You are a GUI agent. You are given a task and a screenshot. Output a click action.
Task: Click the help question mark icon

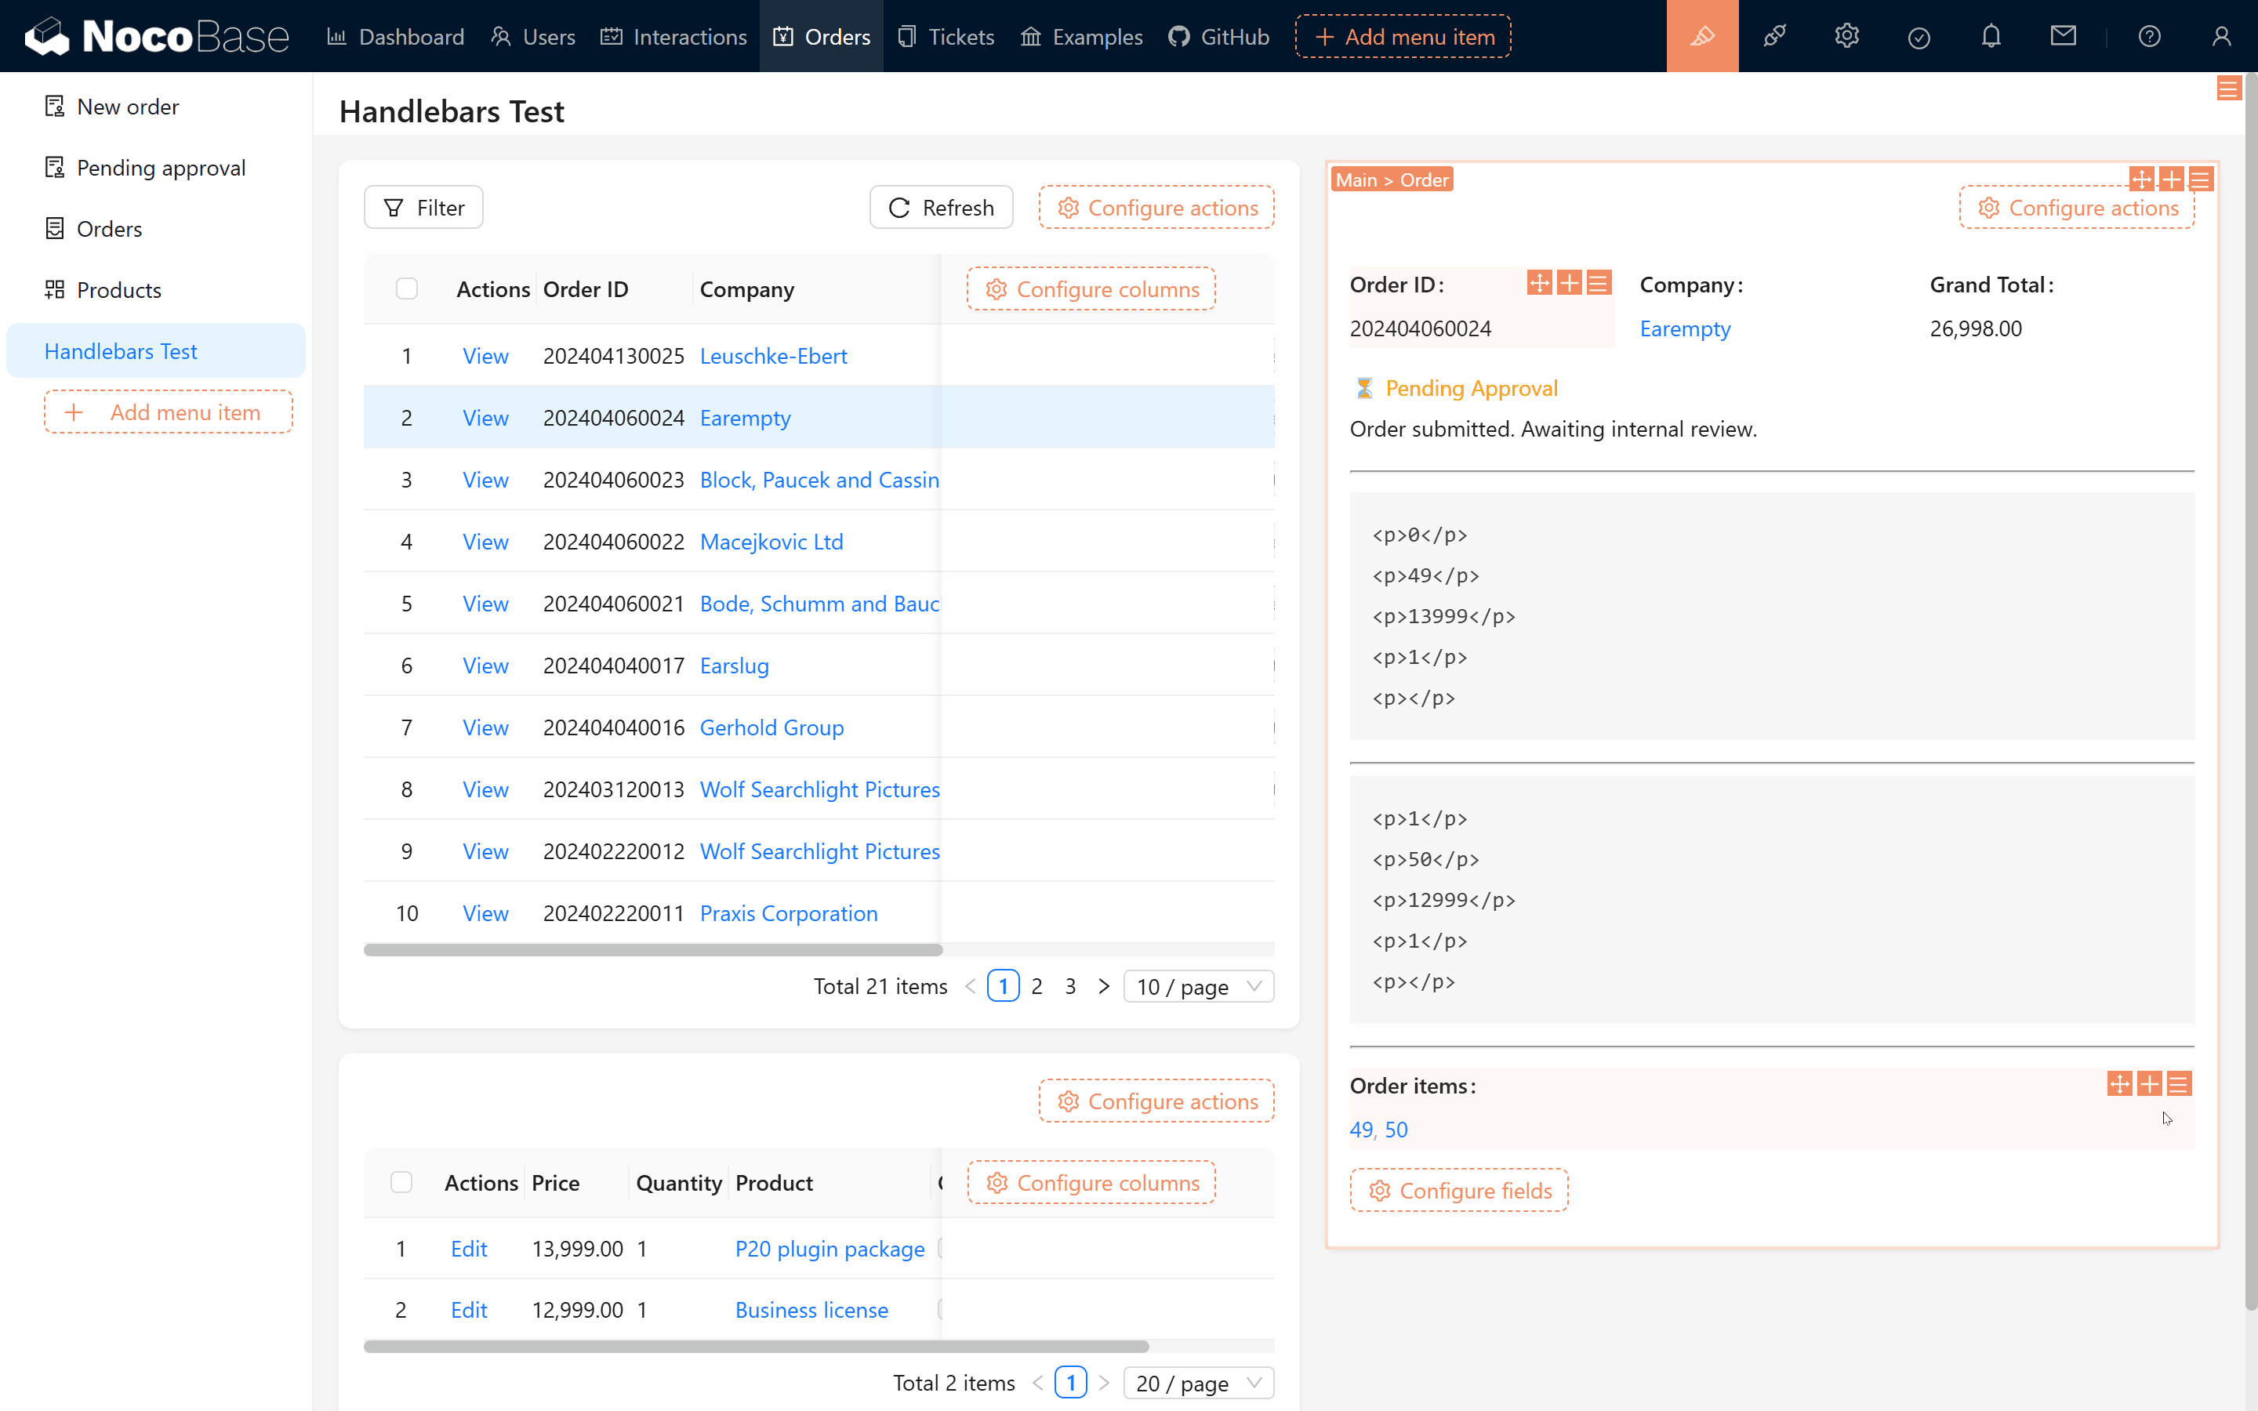click(2149, 36)
